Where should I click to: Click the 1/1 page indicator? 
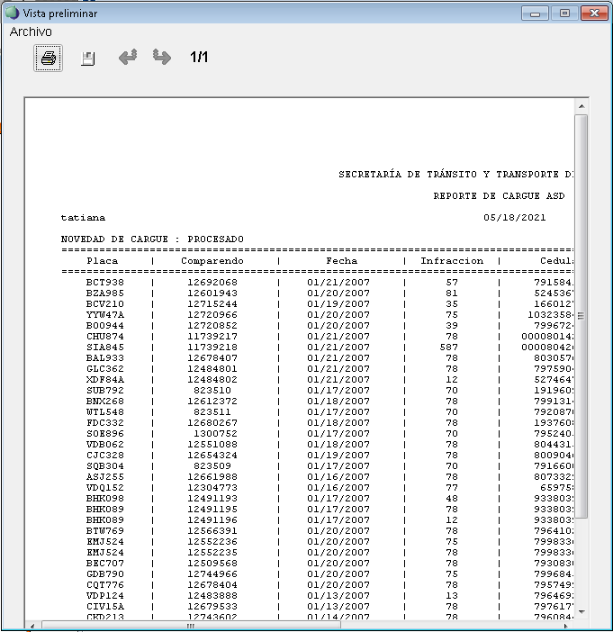click(x=199, y=58)
